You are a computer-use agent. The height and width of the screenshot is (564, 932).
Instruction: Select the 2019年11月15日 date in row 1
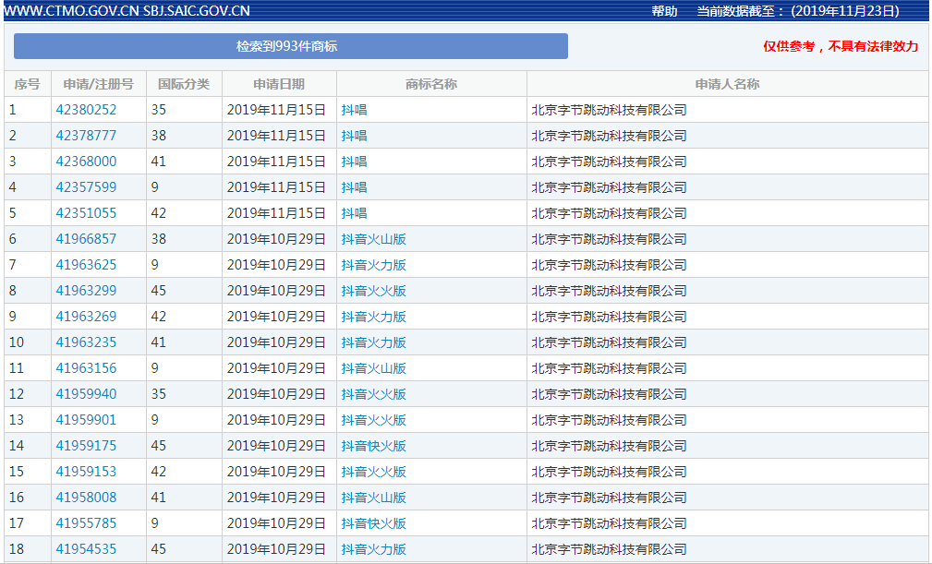276,110
